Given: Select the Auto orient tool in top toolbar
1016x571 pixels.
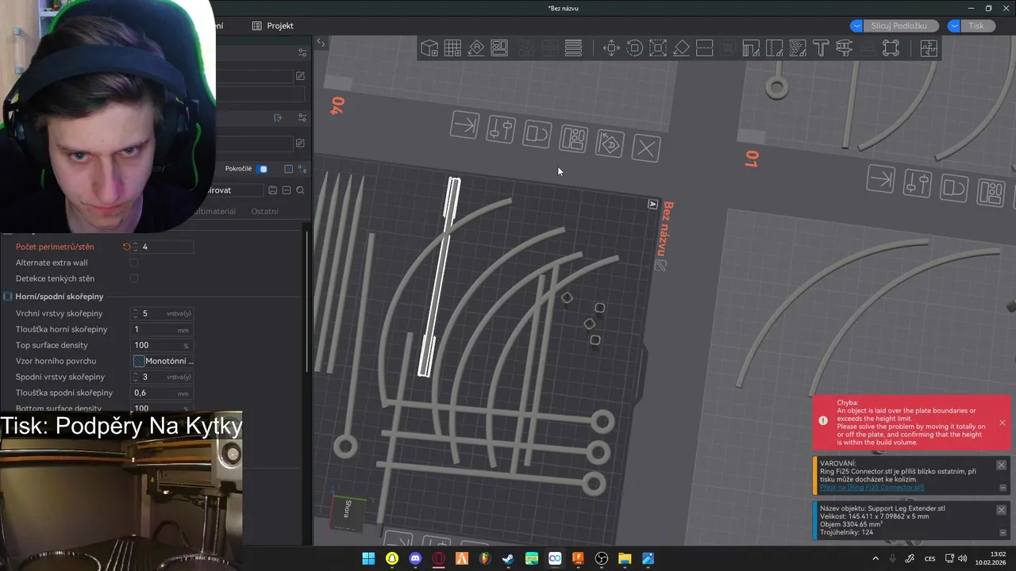Looking at the screenshot, I should click(x=476, y=48).
